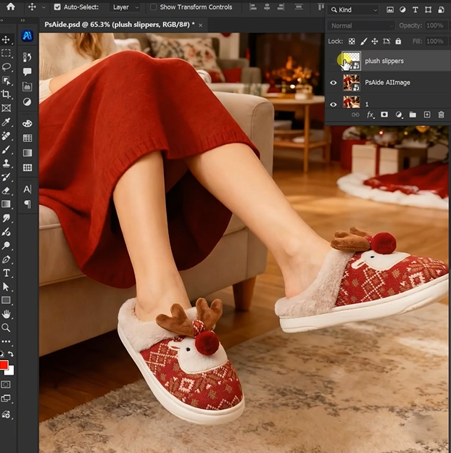451x453 pixels.
Task: Open the Kind layer filter dropdown
Action: click(354, 10)
